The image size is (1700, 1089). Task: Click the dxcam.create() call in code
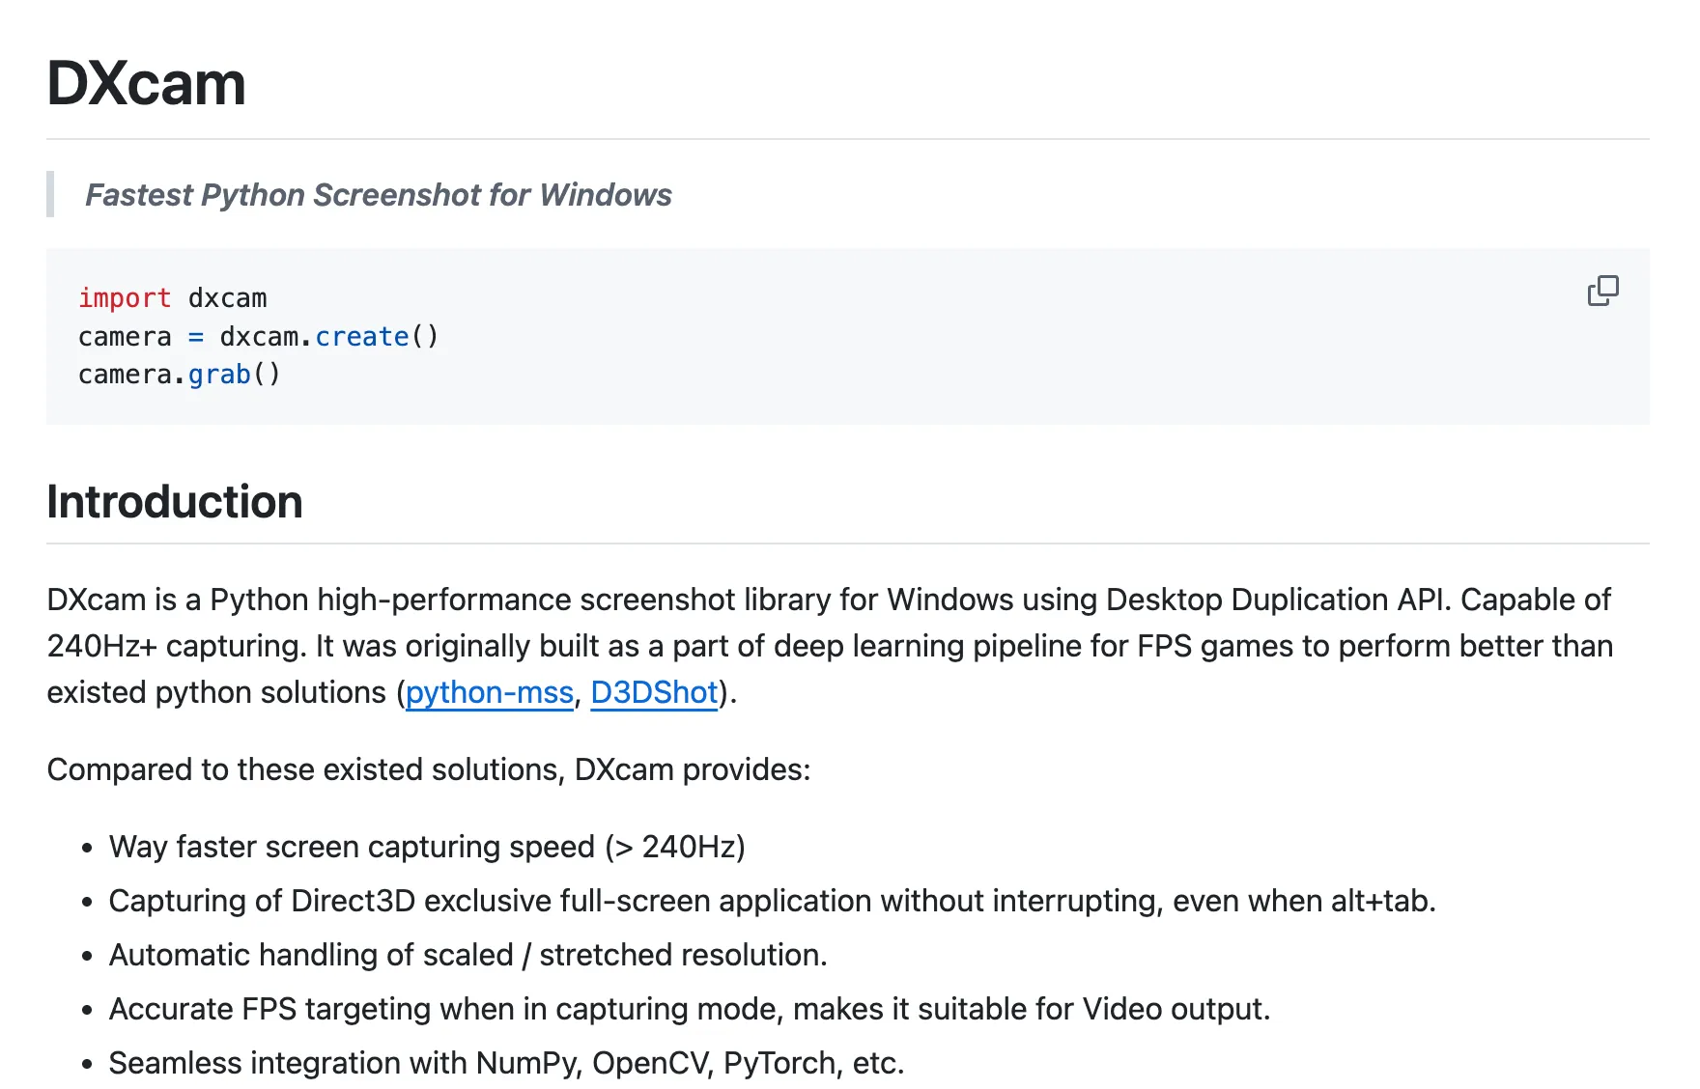coord(328,336)
